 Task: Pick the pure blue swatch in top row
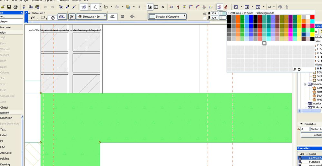pyautogui.click(x=251, y=17)
